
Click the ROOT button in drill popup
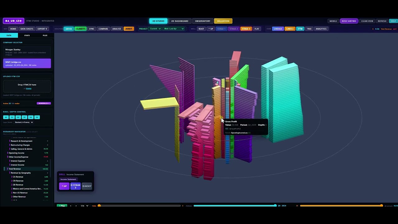click(x=87, y=186)
